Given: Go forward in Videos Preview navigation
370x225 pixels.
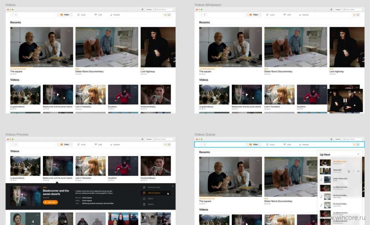Looking at the screenshot, I should pos(16,145).
